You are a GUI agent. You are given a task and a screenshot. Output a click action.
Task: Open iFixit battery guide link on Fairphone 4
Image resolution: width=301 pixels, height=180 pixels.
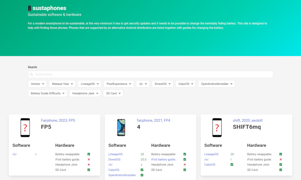[x=163, y=159]
